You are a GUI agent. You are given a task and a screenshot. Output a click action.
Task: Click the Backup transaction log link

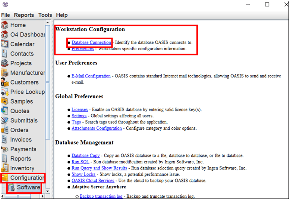(101, 196)
